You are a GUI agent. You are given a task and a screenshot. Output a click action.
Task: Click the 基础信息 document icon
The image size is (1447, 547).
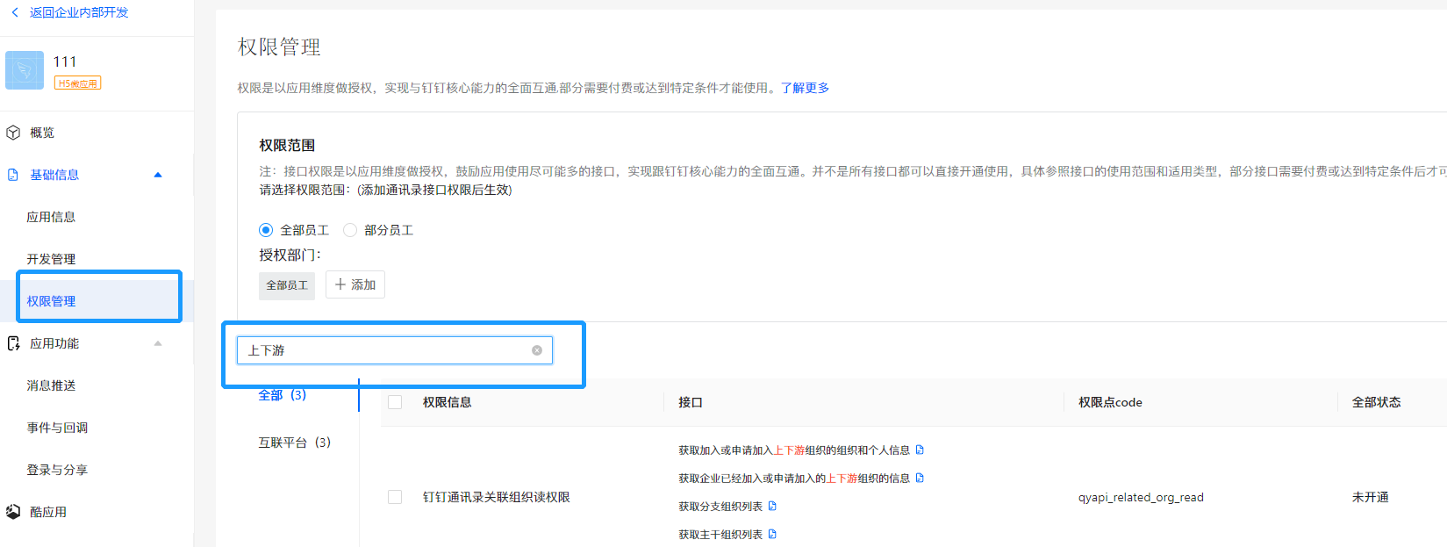[x=13, y=175]
